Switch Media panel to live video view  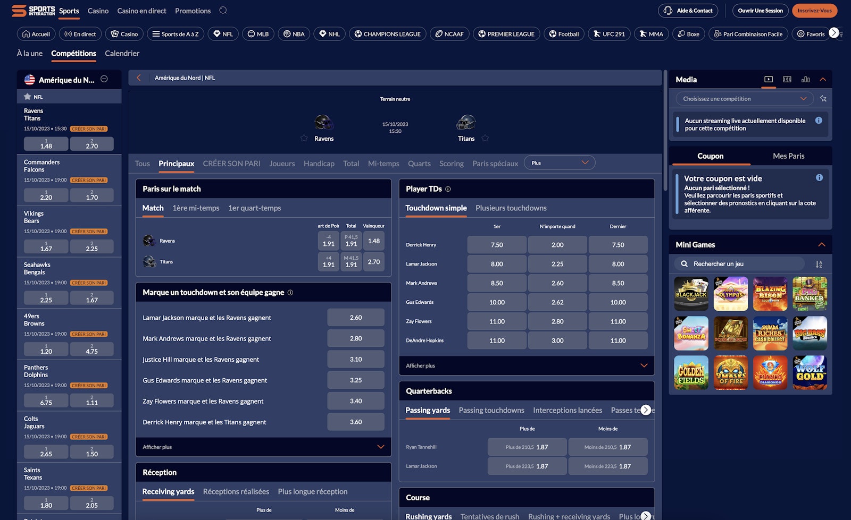point(769,79)
